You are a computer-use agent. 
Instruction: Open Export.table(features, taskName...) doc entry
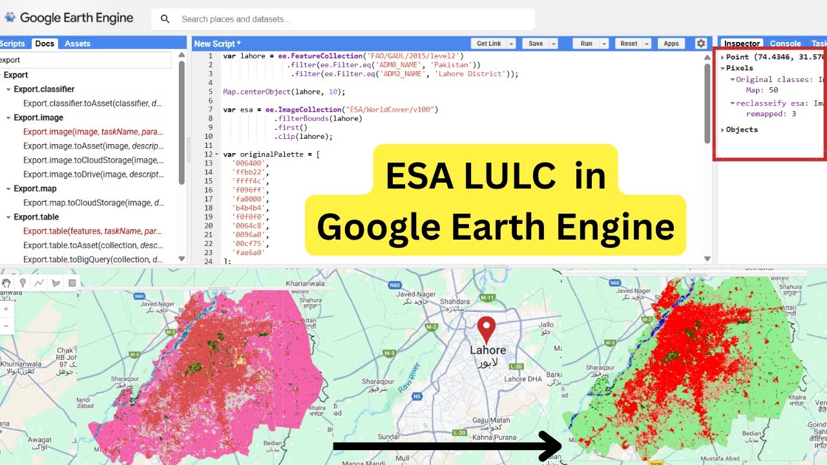click(92, 231)
